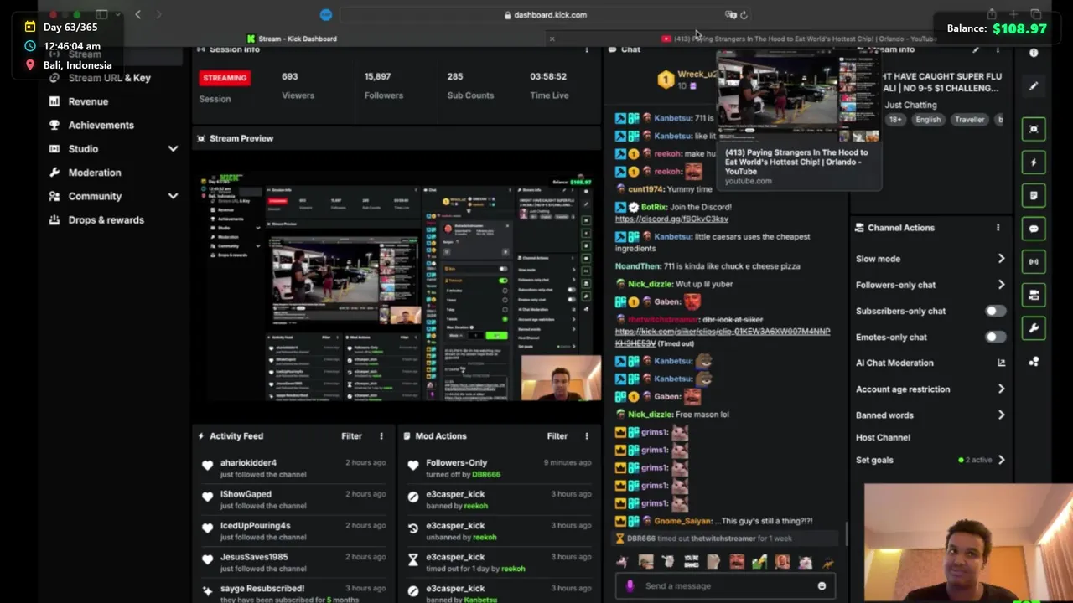Image resolution: width=1073 pixels, height=603 pixels.
Task: Click JesusSaves1985 in the Activity Feed
Action: tap(254, 557)
